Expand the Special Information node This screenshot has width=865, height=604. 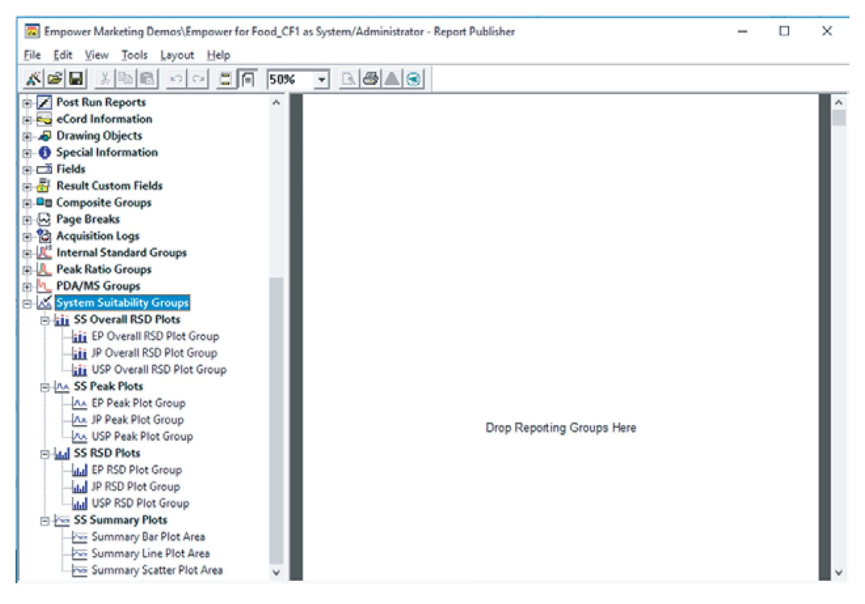coord(27,153)
